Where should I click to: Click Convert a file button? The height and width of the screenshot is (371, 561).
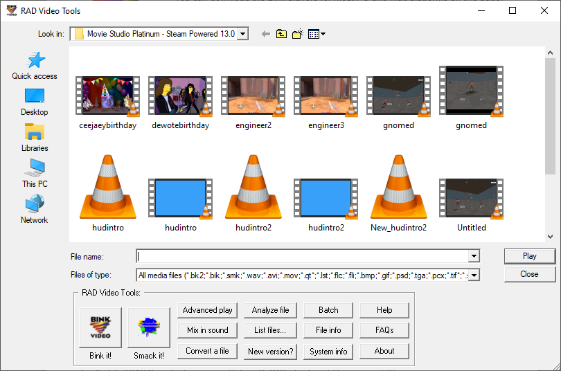pyautogui.click(x=207, y=351)
